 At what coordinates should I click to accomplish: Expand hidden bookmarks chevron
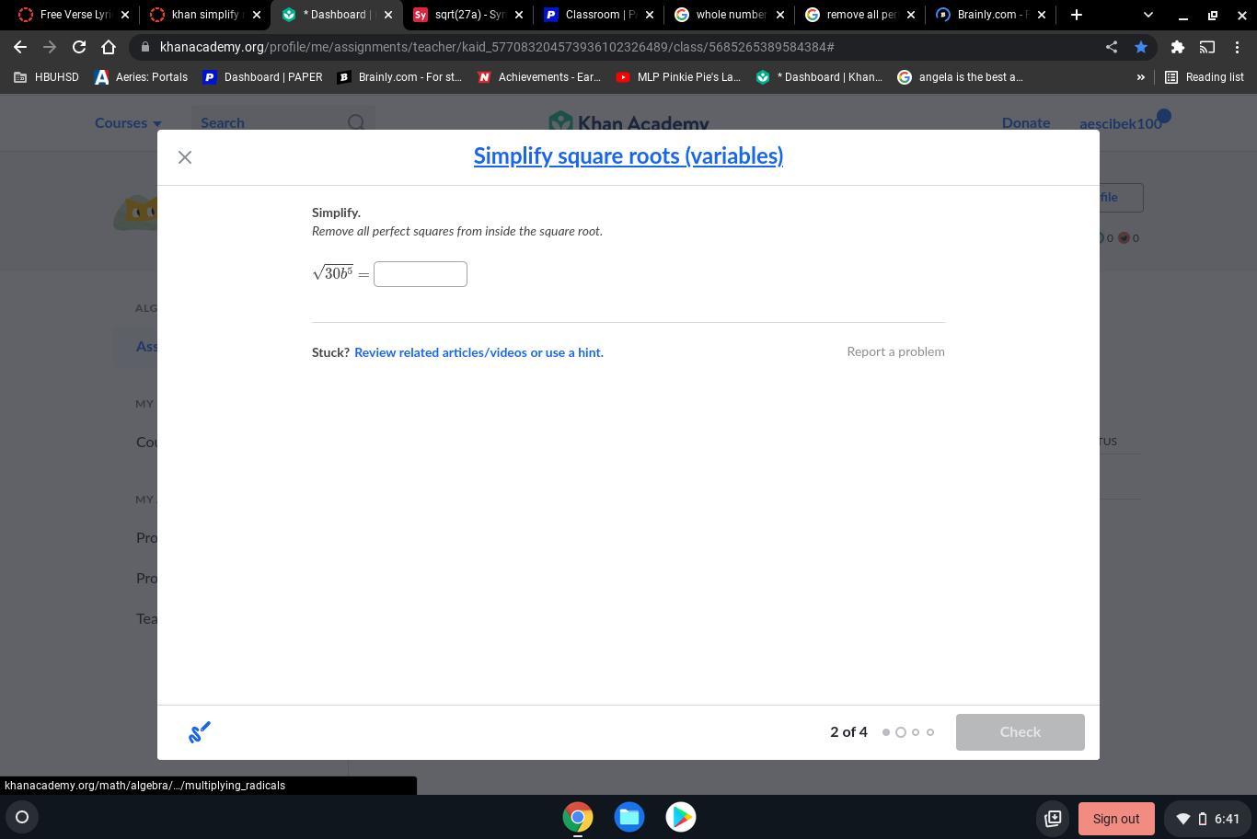coord(1140,77)
